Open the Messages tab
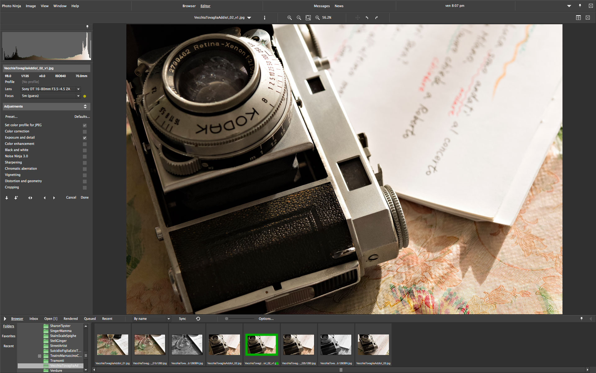Viewport: 596px width, 373px height. click(x=322, y=6)
